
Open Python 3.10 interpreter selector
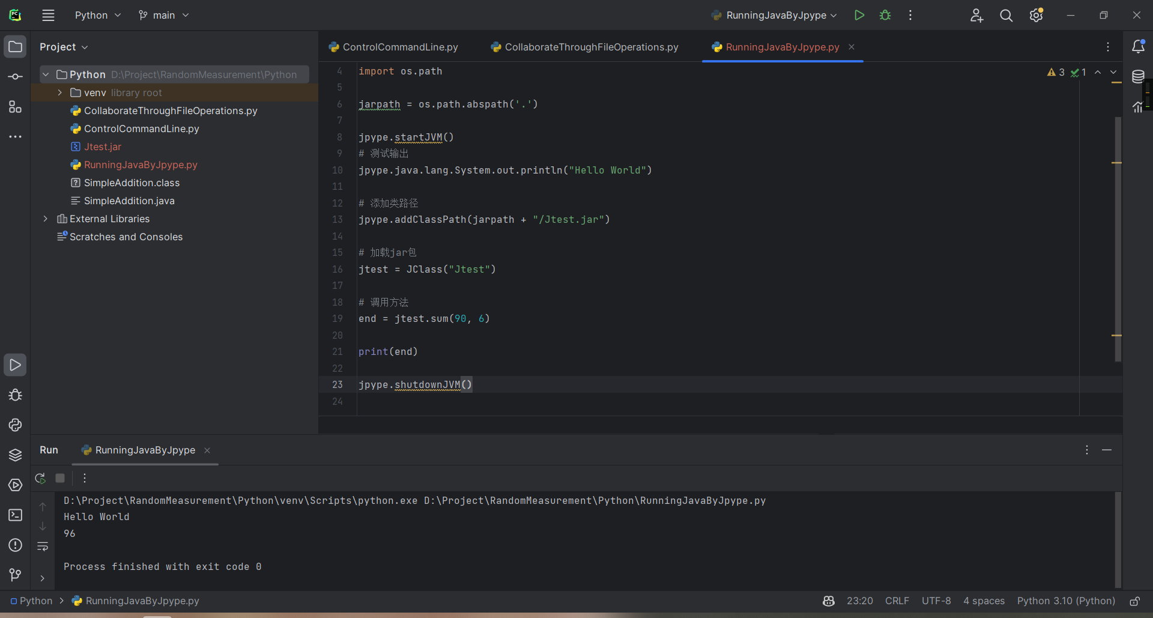pyautogui.click(x=1066, y=601)
